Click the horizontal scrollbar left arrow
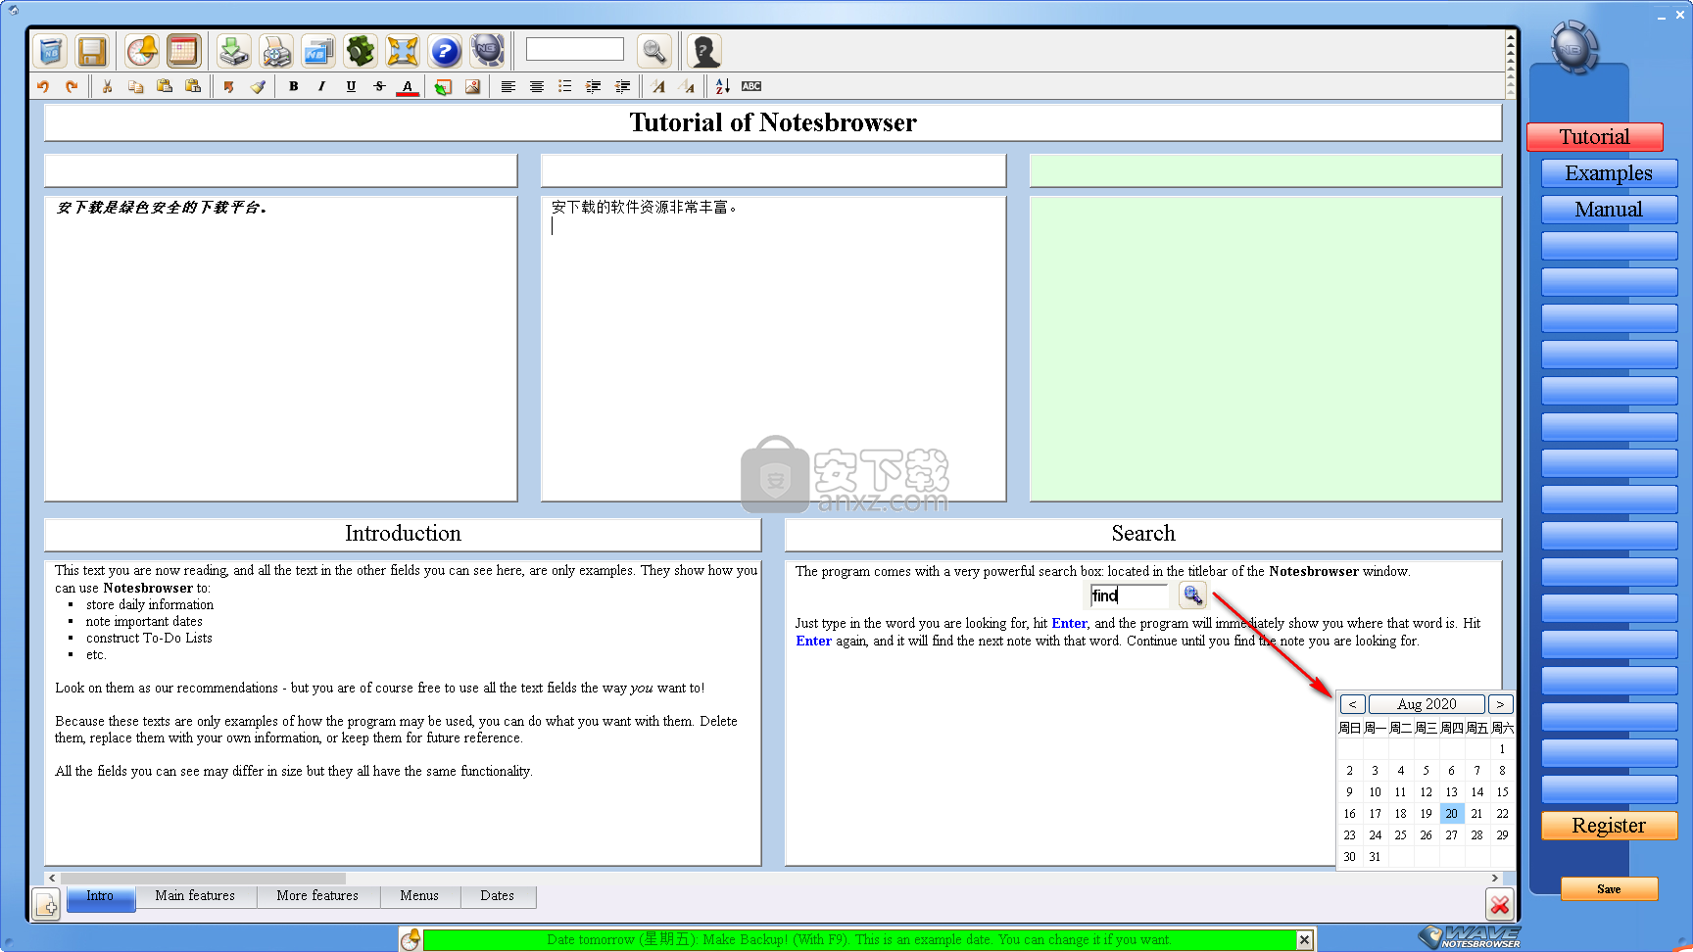Viewport: 1693px width, 952px height. (x=52, y=879)
